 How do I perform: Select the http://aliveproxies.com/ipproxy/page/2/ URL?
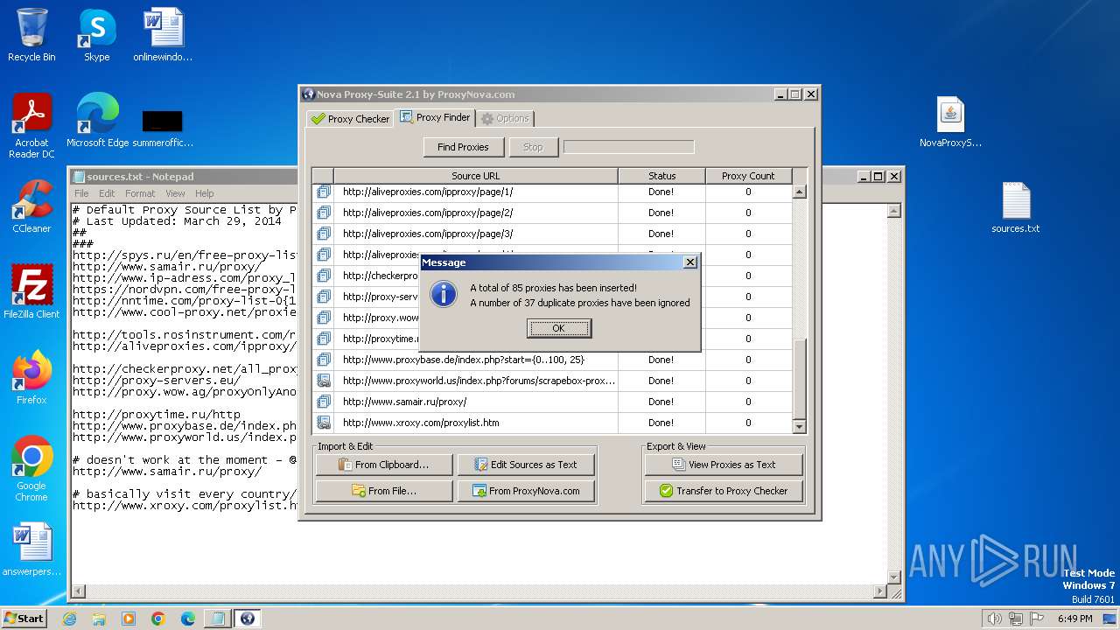(428, 213)
